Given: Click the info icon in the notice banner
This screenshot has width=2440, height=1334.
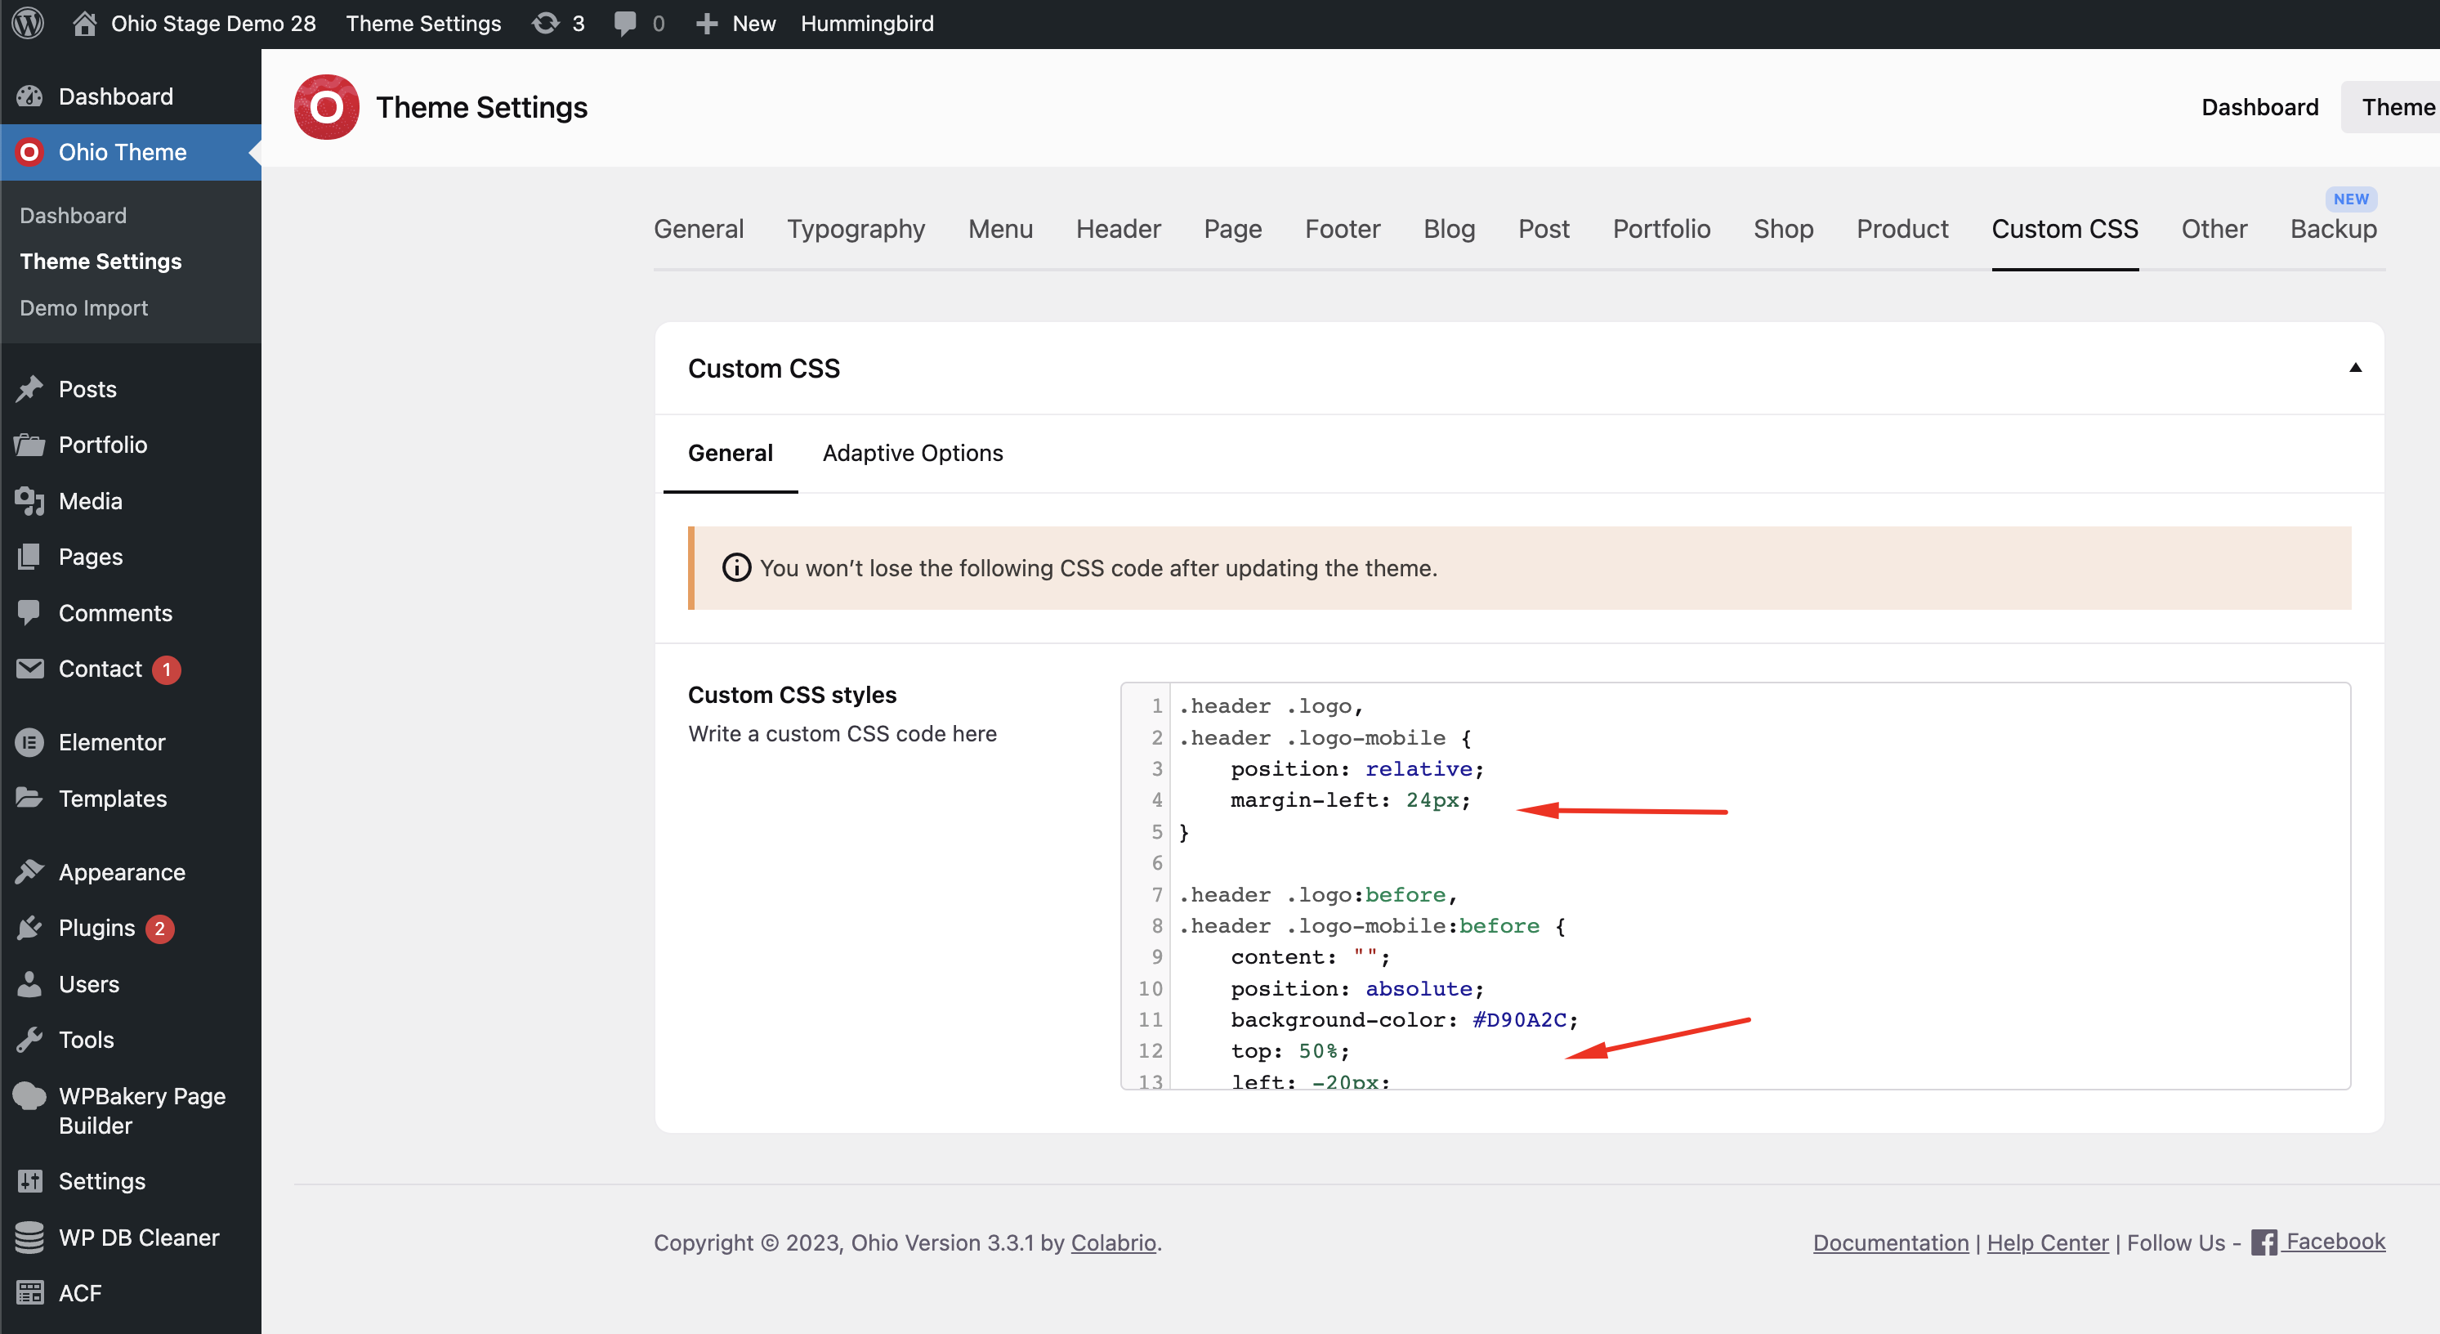Looking at the screenshot, I should [736, 567].
